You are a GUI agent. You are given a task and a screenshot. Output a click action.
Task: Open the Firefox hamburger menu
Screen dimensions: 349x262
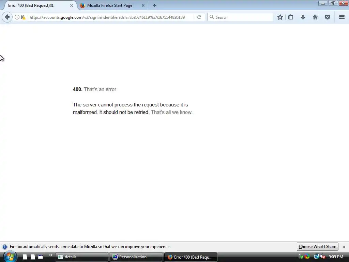[342, 17]
